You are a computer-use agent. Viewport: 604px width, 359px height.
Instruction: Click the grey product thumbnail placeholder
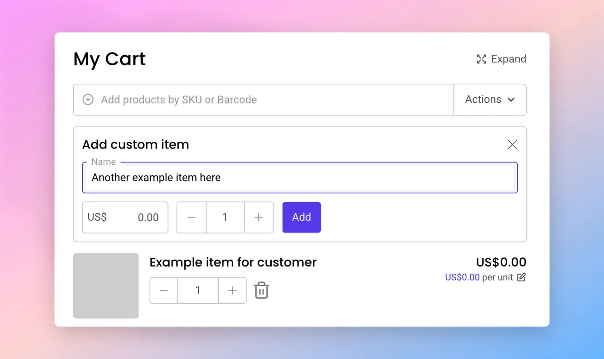coord(106,286)
